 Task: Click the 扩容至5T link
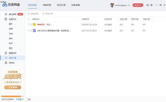pos(20,99)
